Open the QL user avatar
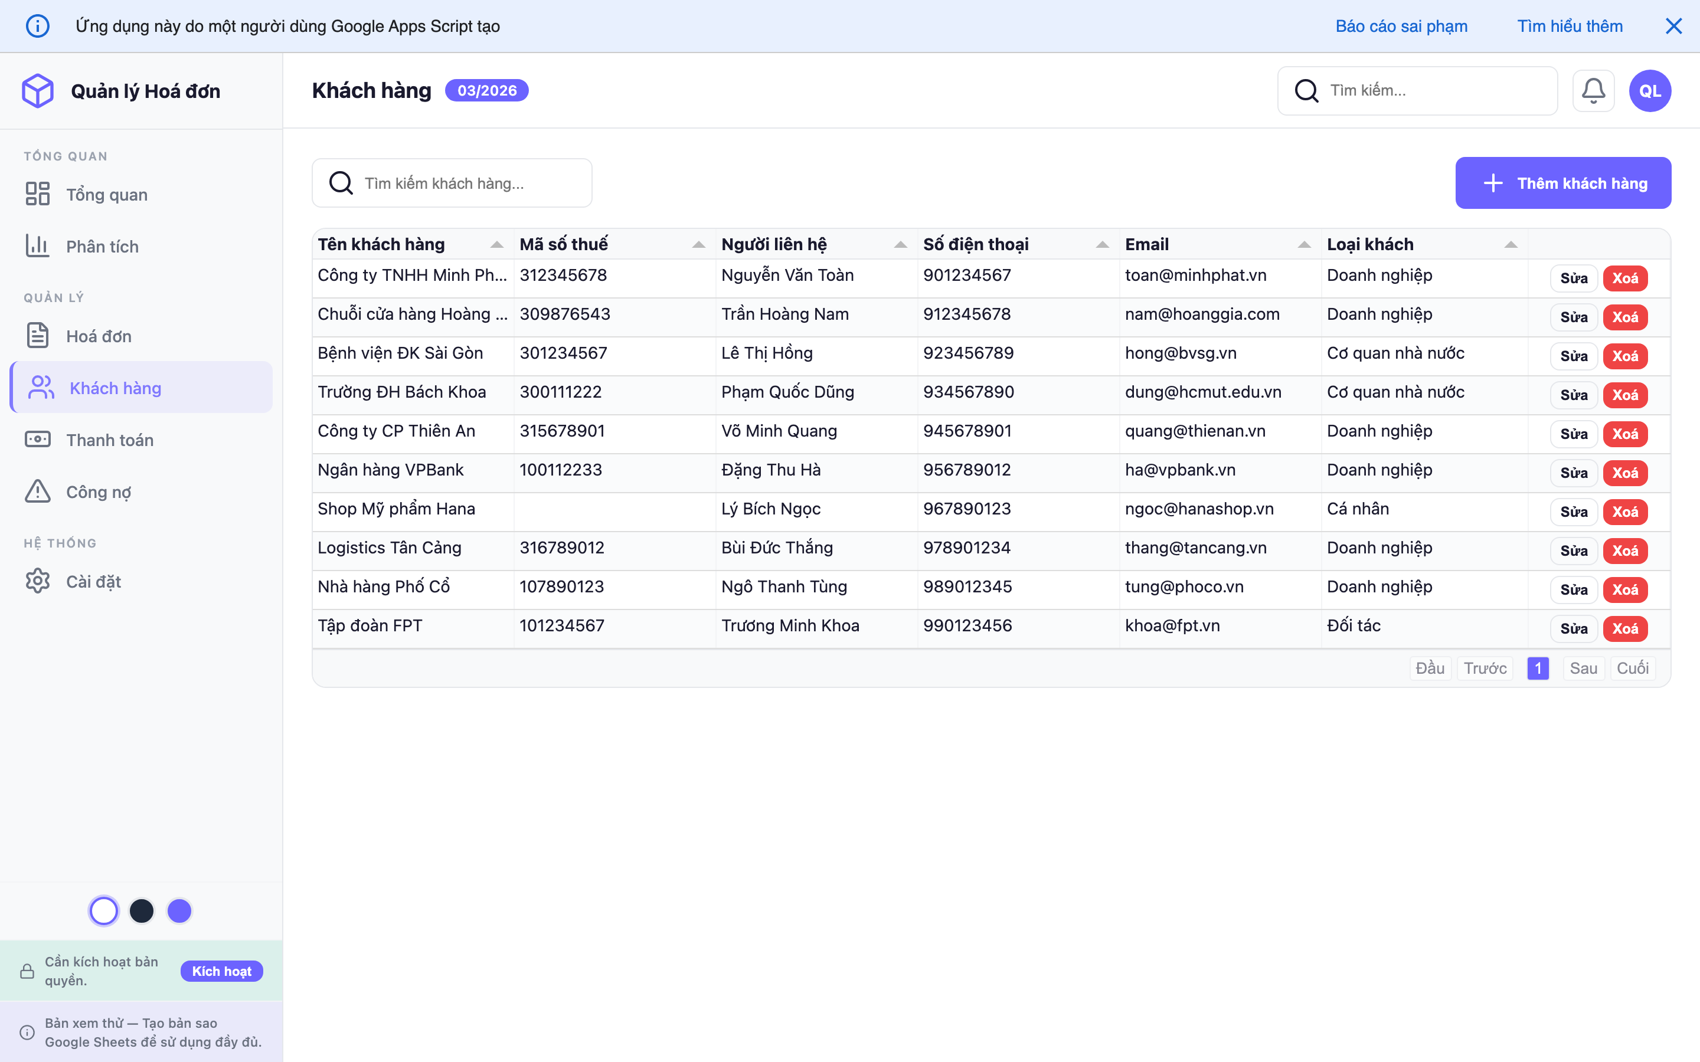Image resolution: width=1700 pixels, height=1062 pixels. [1649, 91]
